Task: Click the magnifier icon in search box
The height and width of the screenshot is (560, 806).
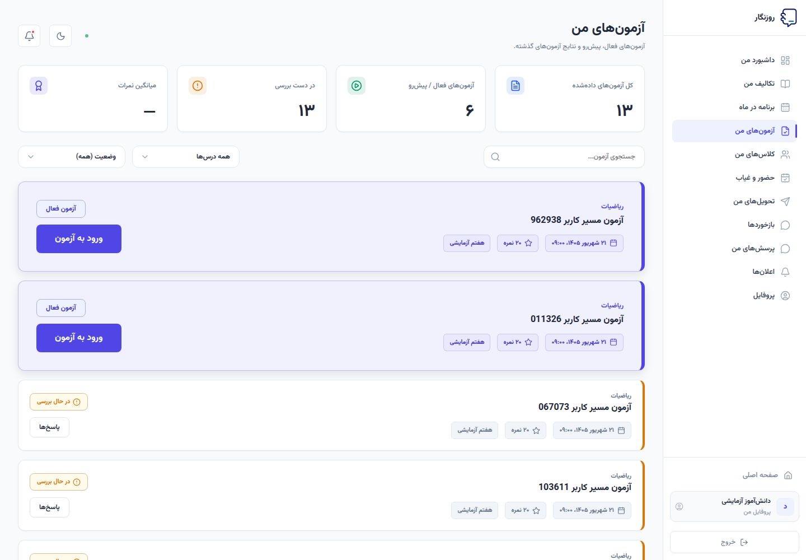Action: [x=495, y=157]
